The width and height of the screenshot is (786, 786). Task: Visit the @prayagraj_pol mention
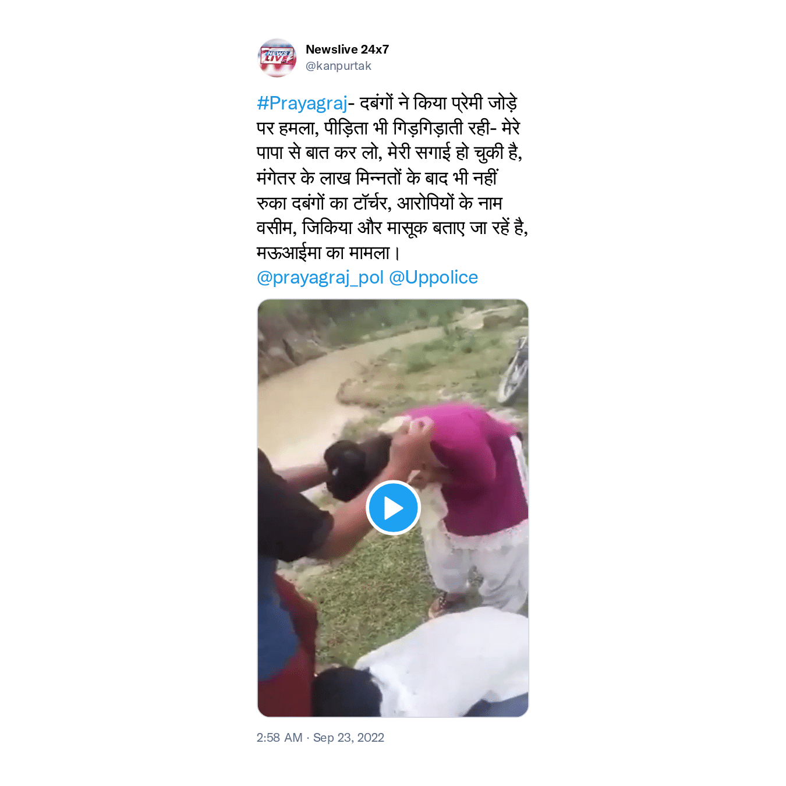coord(320,277)
